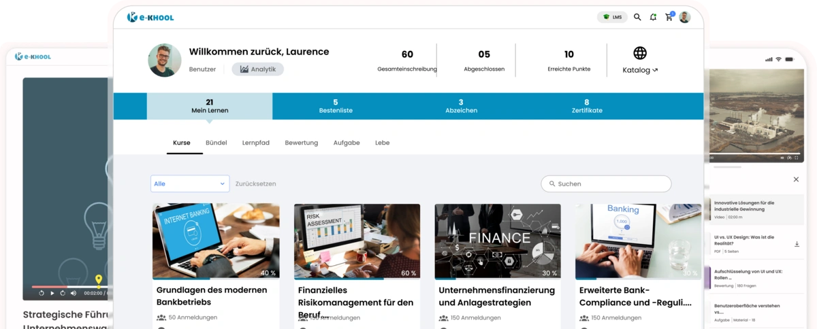Click the e-Khool logo in main header
Image resolution: width=817 pixels, height=329 pixels.
coord(150,17)
